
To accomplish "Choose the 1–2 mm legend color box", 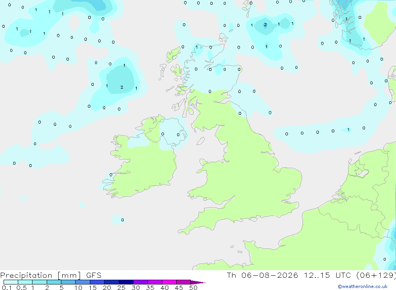I will (x=39, y=282).
